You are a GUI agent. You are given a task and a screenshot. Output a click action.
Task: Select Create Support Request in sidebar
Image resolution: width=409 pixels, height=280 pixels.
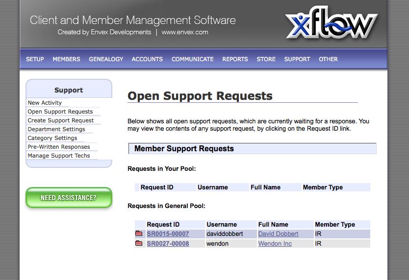coord(61,120)
